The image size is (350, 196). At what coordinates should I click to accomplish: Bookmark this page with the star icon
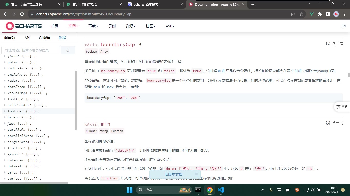(x=301, y=14)
